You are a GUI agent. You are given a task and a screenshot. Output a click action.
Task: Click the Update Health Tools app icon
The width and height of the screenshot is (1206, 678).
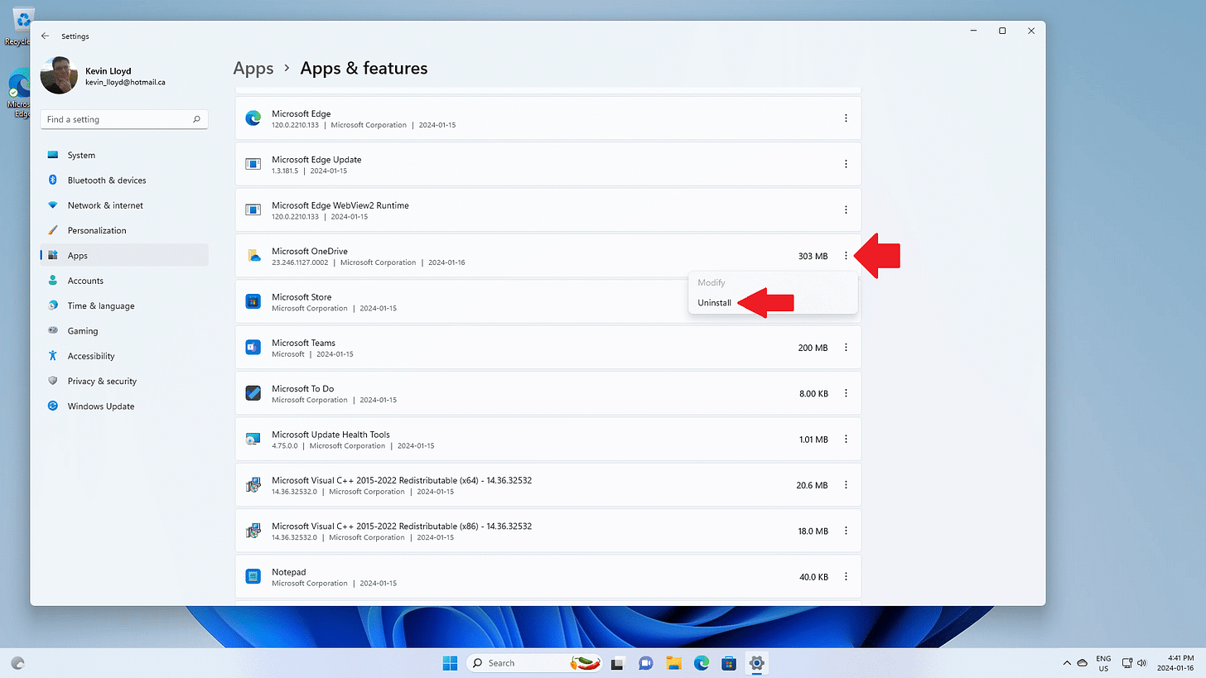click(253, 439)
